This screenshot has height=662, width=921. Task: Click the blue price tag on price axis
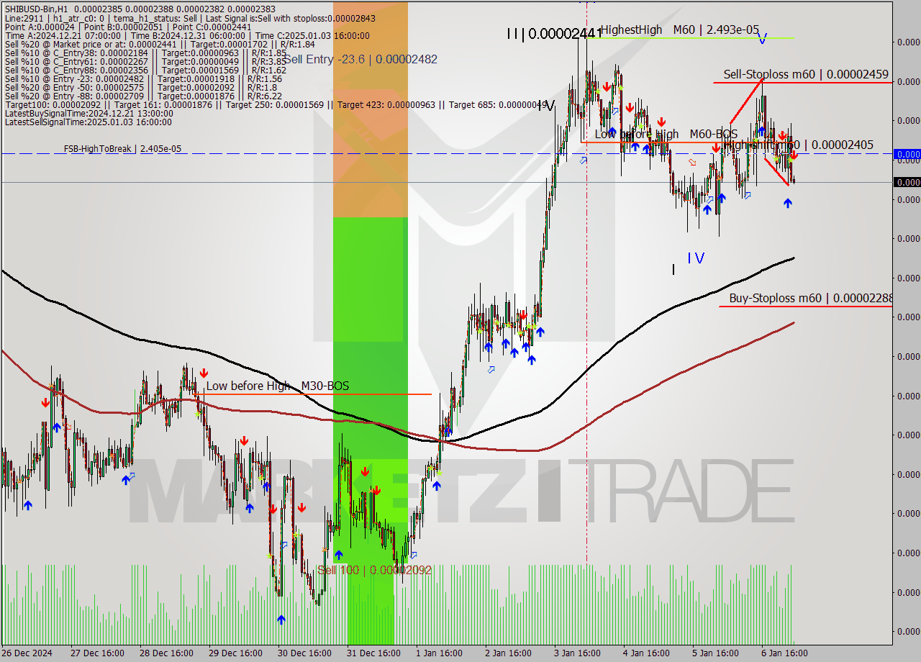coord(907,154)
